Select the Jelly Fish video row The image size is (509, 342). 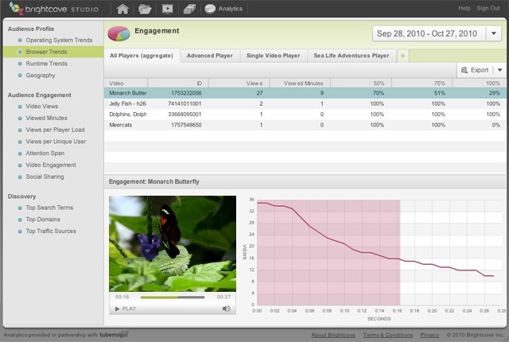(305, 104)
